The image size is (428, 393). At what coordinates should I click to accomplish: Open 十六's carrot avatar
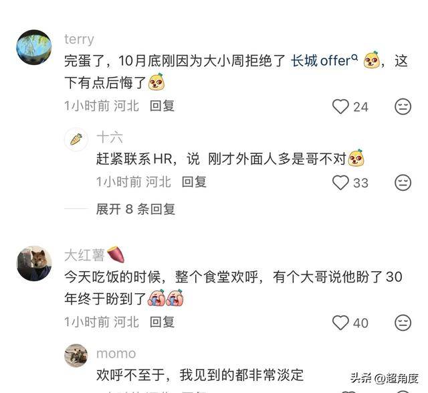(76, 139)
